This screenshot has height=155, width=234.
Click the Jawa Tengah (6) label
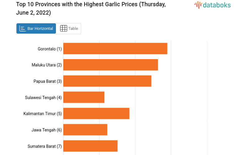[47, 130]
